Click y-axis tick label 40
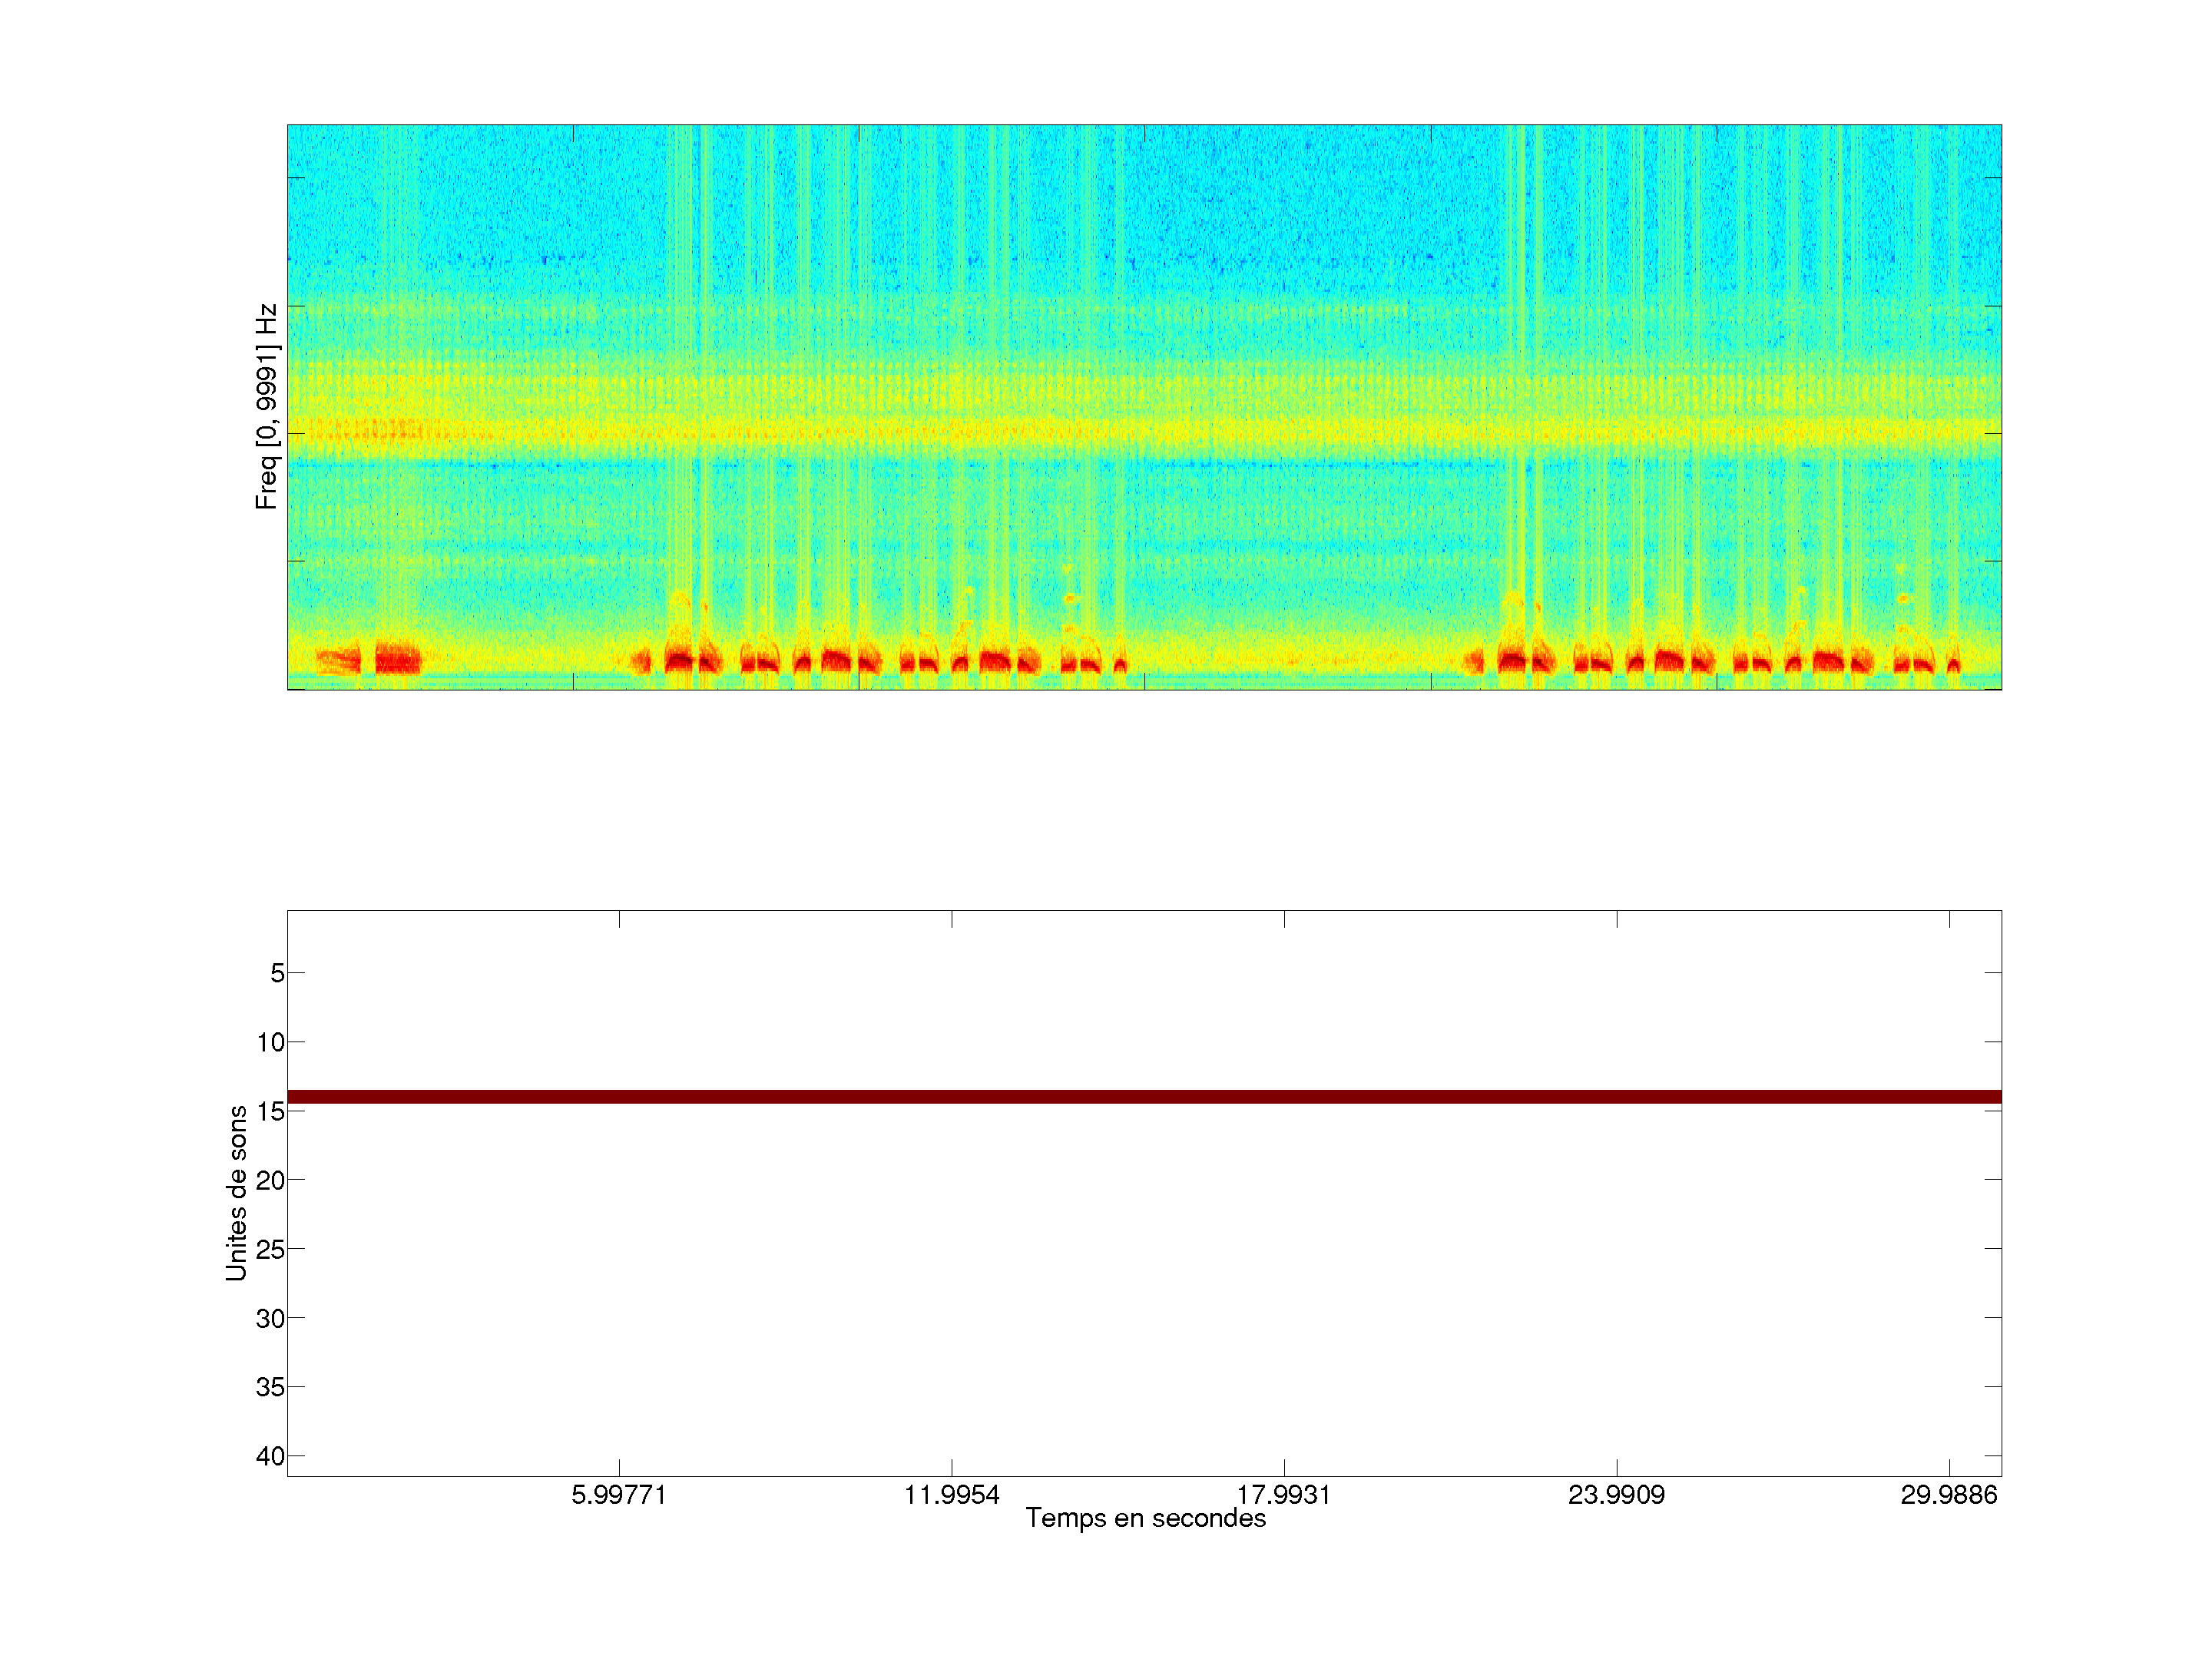 pos(270,1456)
